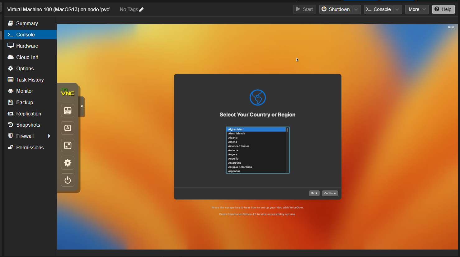Viewport: 460px width, 257px height.
Task: Collapse the noVNC control bar handle
Action: [x=82, y=106]
